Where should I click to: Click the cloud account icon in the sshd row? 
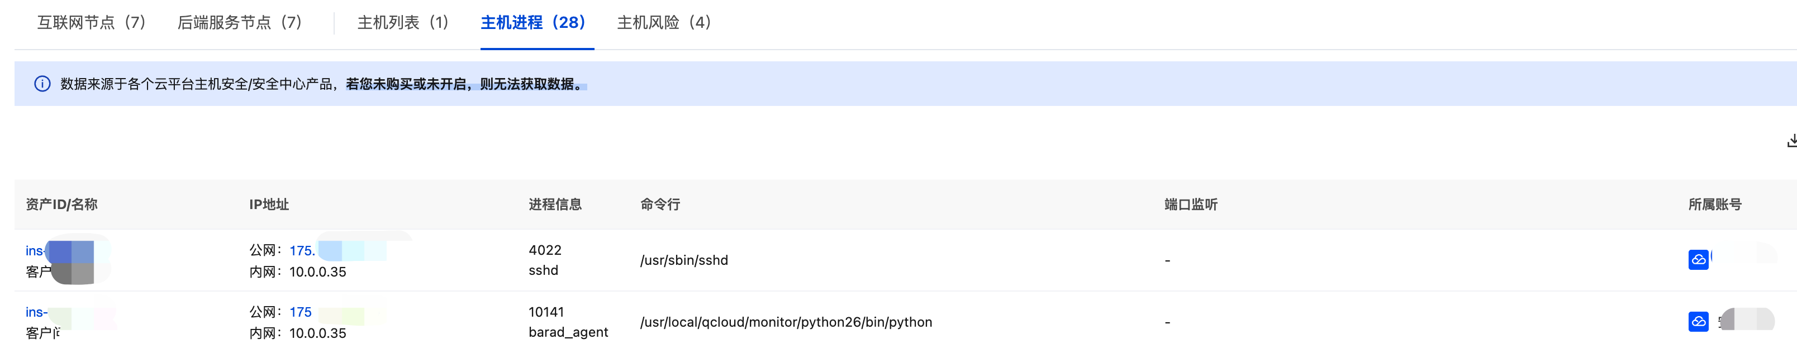1699,260
